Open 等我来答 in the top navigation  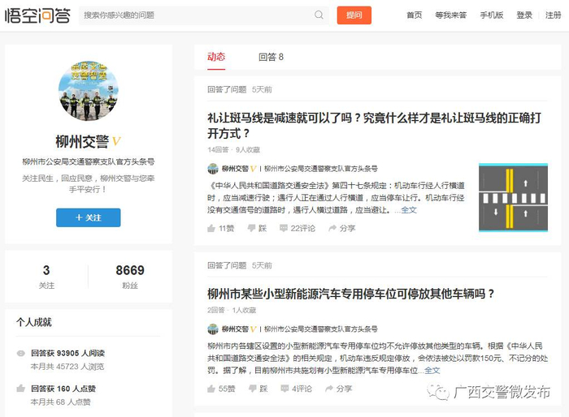tap(450, 15)
